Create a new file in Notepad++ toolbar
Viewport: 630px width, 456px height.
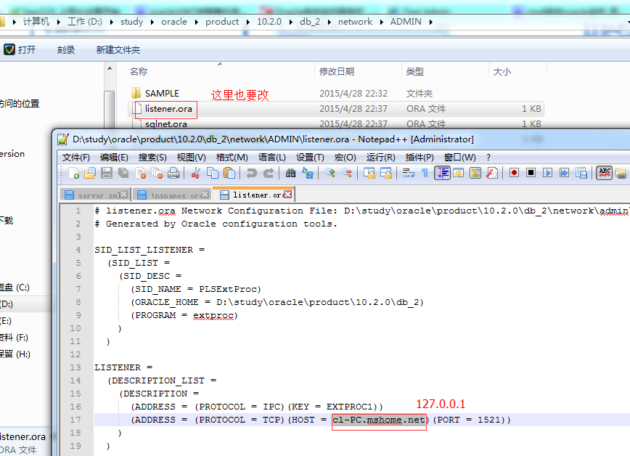click(73, 173)
